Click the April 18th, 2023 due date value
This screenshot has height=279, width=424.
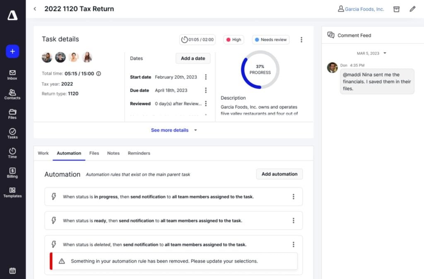pos(171,90)
